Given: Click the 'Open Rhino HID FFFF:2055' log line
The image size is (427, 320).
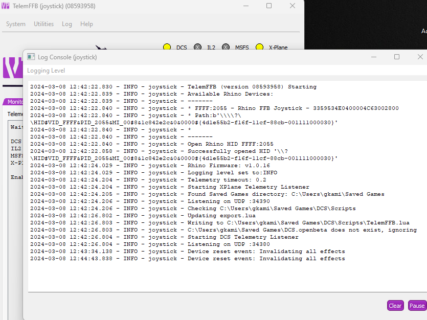Looking at the screenshot, I should coord(152,144).
